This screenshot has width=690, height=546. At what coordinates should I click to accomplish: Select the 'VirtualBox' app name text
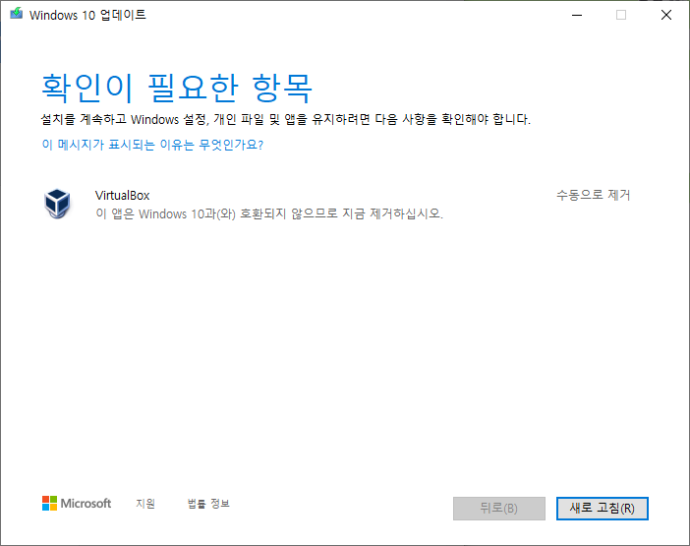tap(122, 195)
